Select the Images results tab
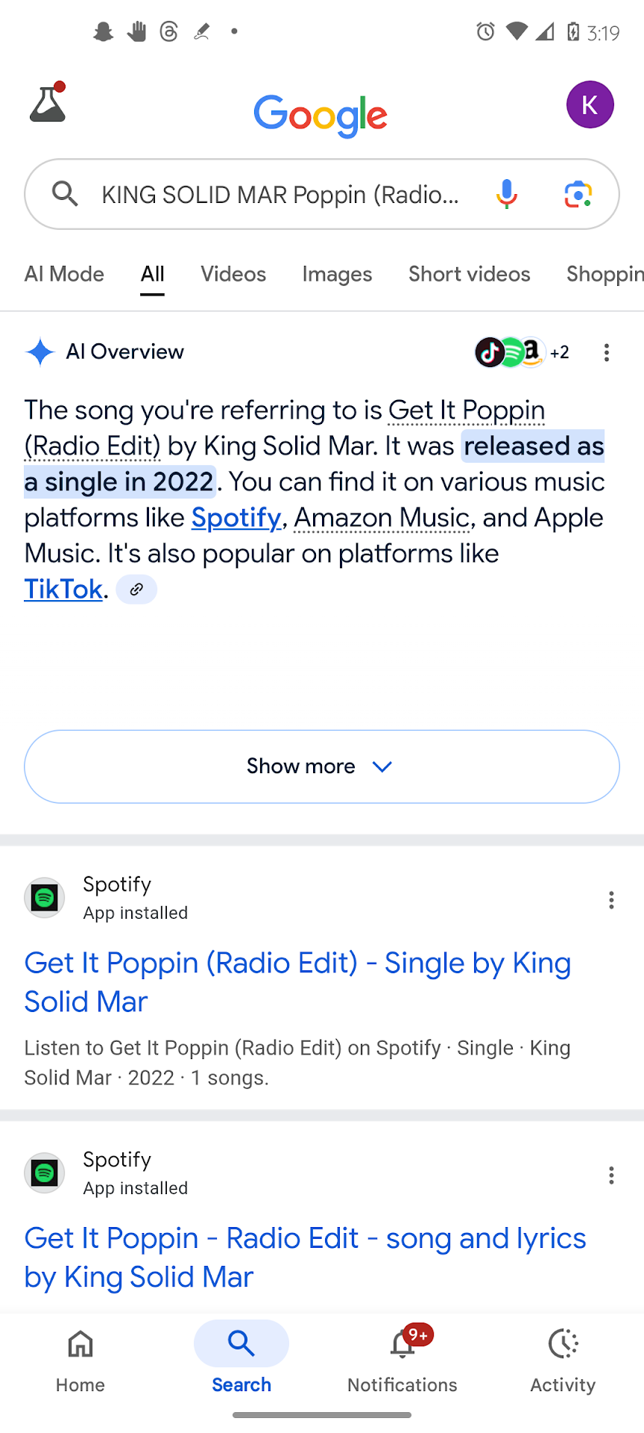Viewport: 644px width, 1433px height. pyautogui.click(x=337, y=274)
